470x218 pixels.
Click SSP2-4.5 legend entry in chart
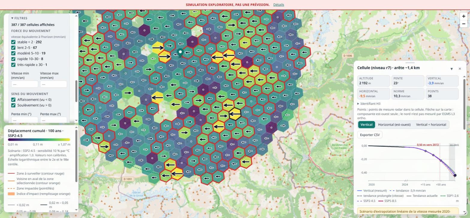pyautogui.click(x=366, y=201)
